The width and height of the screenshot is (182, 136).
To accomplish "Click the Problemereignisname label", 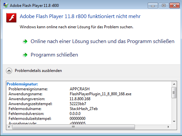I will tap(28, 89).
